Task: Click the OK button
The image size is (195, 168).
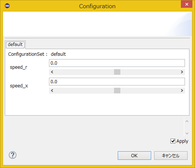Action: (134, 156)
